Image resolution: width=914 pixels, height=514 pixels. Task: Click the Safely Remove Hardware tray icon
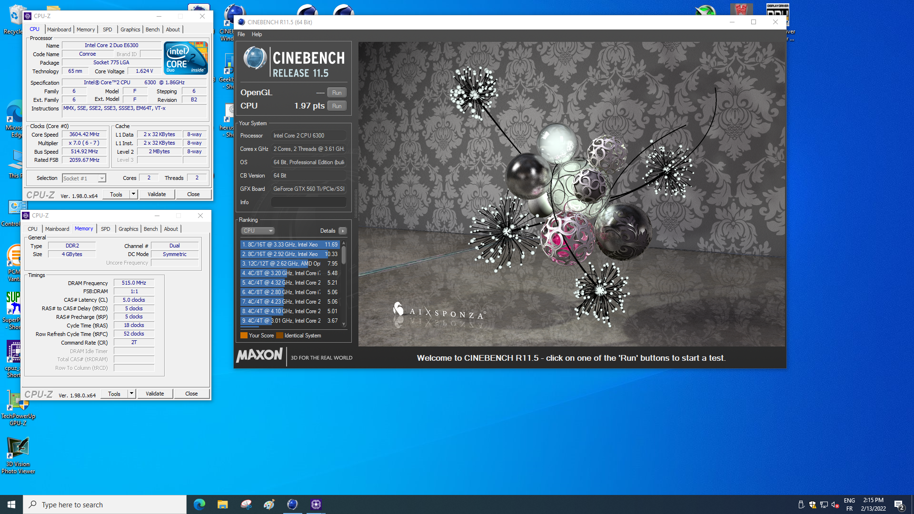pyautogui.click(x=801, y=504)
